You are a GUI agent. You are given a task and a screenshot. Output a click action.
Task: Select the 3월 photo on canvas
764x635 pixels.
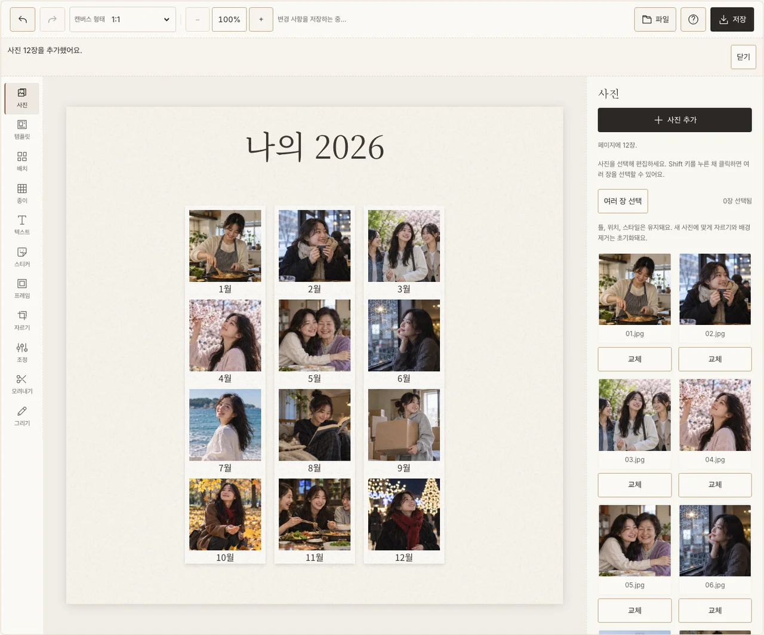[x=404, y=246]
